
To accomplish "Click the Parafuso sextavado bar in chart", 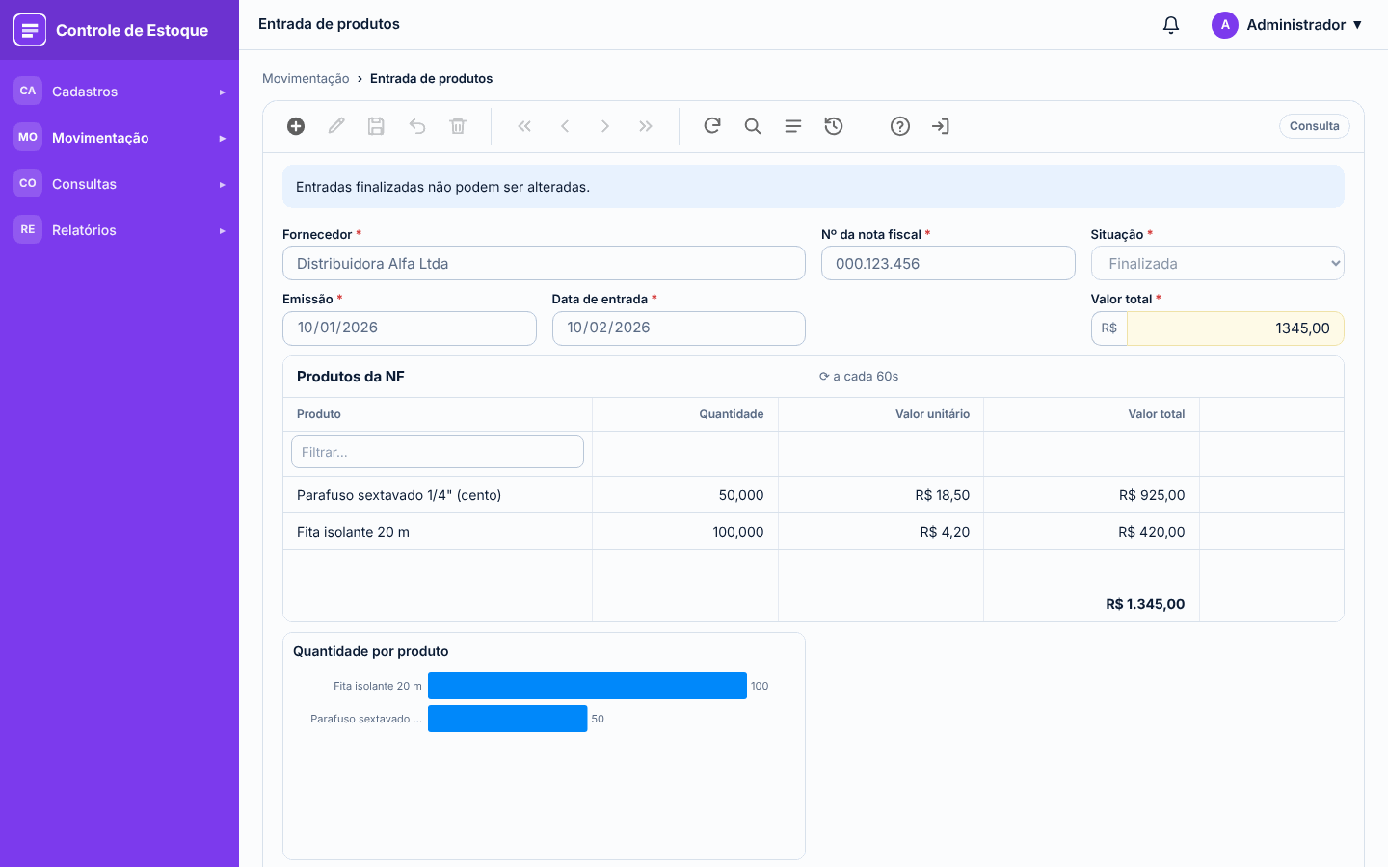I will 508,719.
